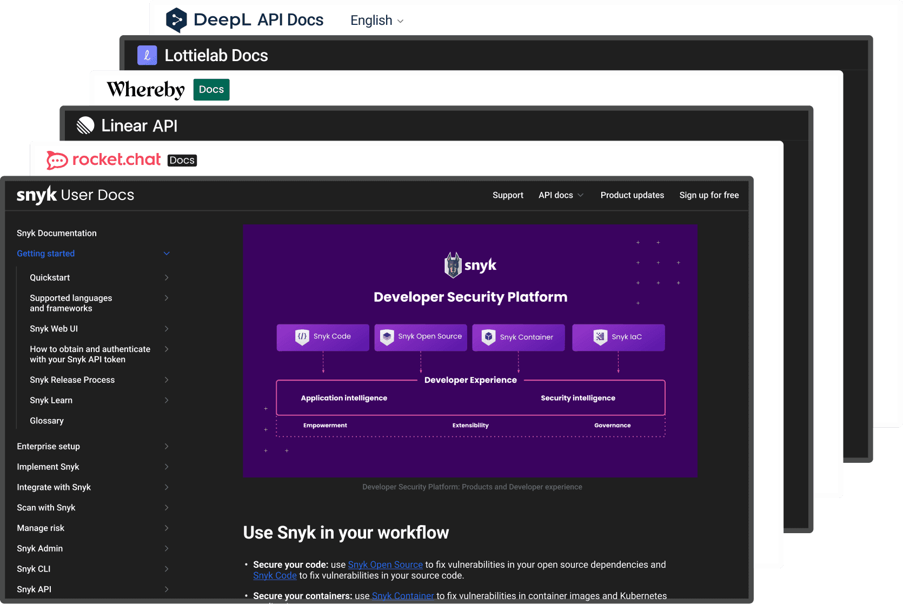The height and width of the screenshot is (604, 903).
Task: Expand Supported languages and frameworks arrow
Action: pyautogui.click(x=167, y=298)
